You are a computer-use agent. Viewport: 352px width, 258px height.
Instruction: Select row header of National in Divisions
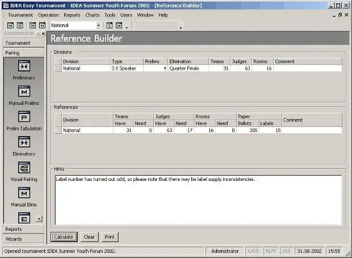[x=58, y=69]
